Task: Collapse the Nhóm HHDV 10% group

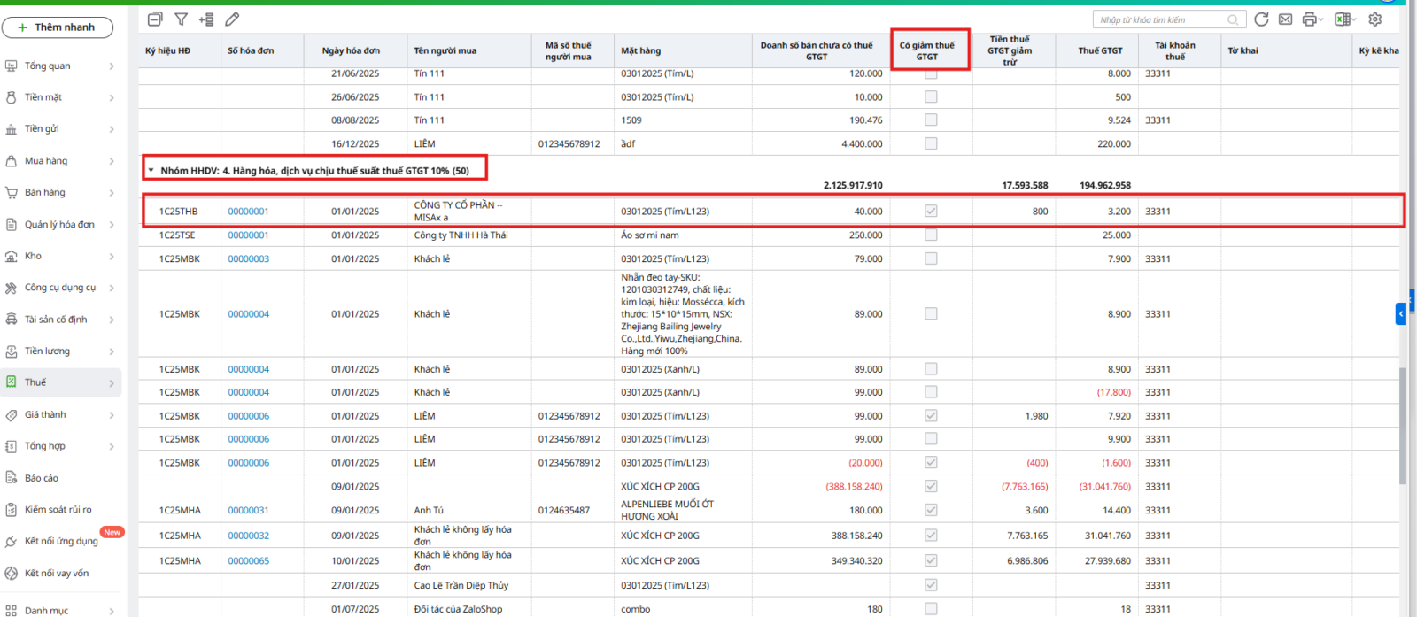Action: (x=151, y=171)
